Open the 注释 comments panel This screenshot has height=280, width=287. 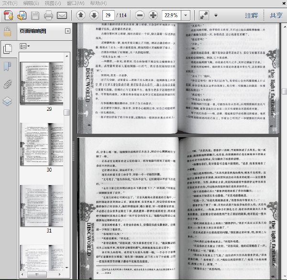(252, 15)
